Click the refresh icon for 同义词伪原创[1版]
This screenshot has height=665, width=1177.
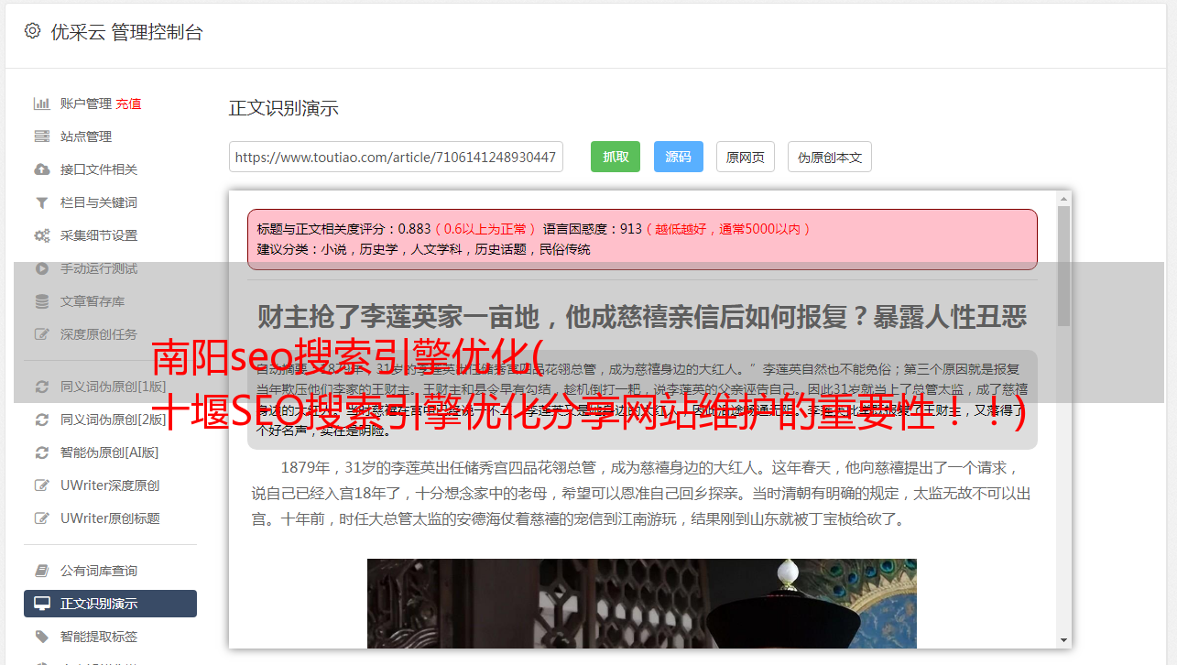coord(42,387)
